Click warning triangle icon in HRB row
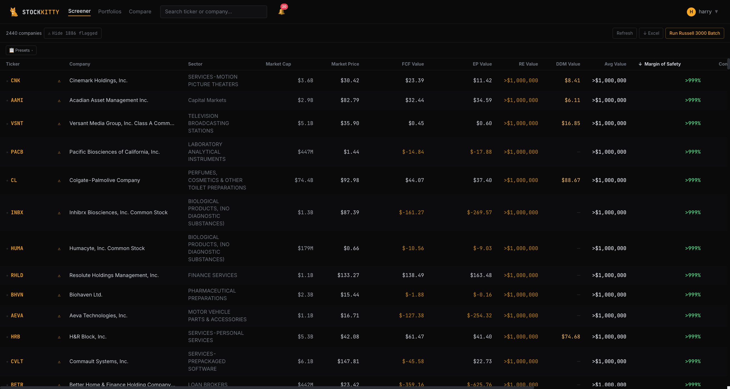 point(59,337)
